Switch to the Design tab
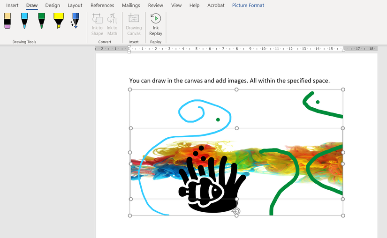This screenshot has width=387, height=238. [x=53, y=6]
